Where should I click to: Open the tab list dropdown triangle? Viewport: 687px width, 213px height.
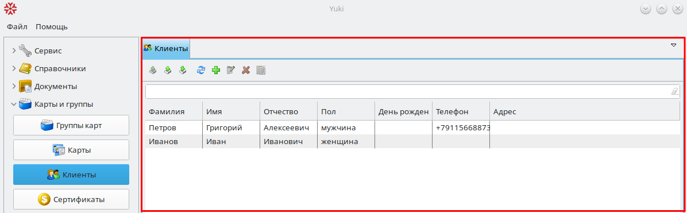pyautogui.click(x=674, y=45)
